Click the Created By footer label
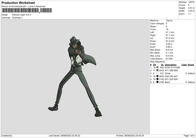 click(x=7, y=135)
